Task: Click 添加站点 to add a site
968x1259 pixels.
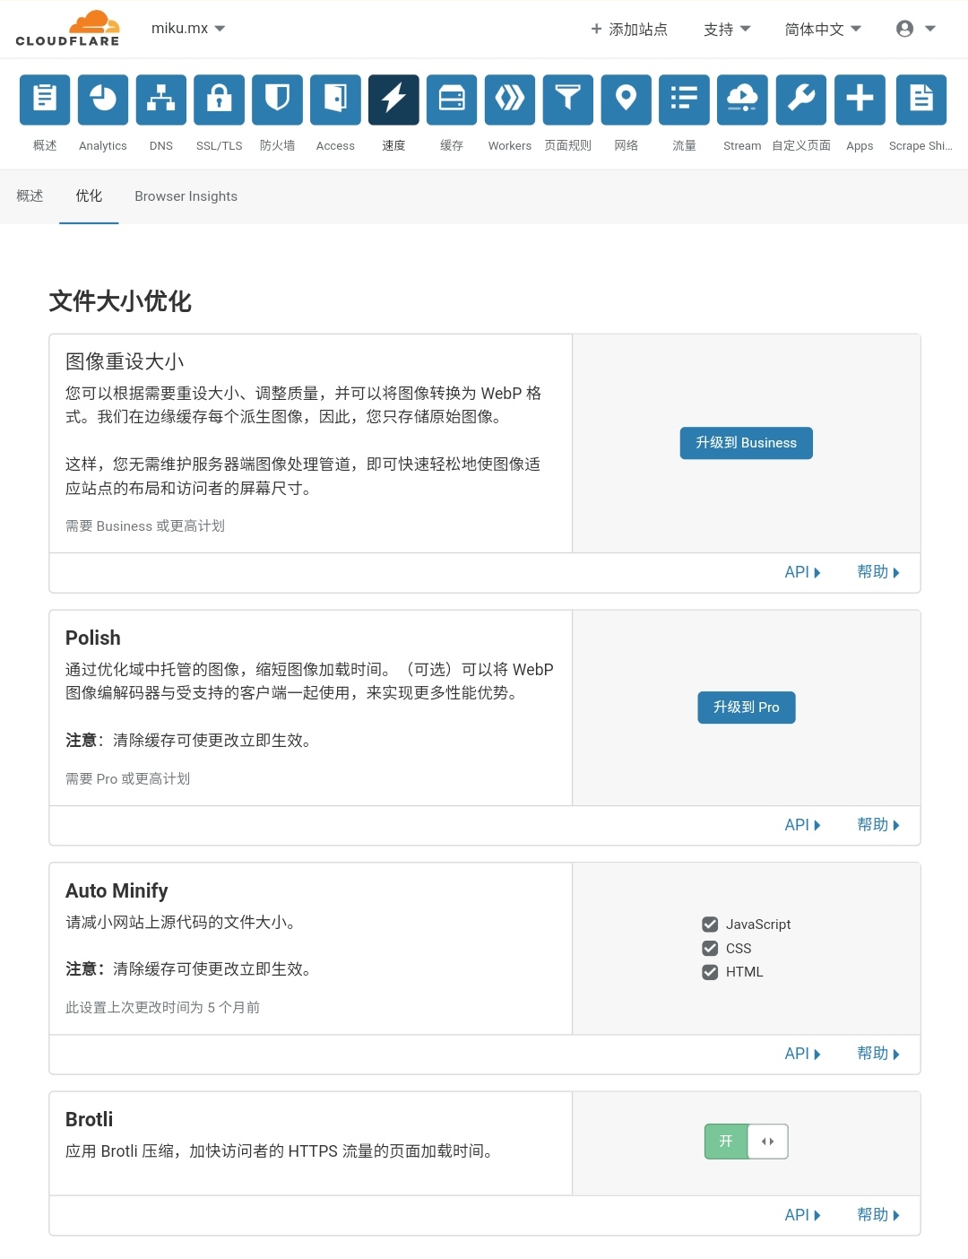Action: pyautogui.click(x=629, y=30)
